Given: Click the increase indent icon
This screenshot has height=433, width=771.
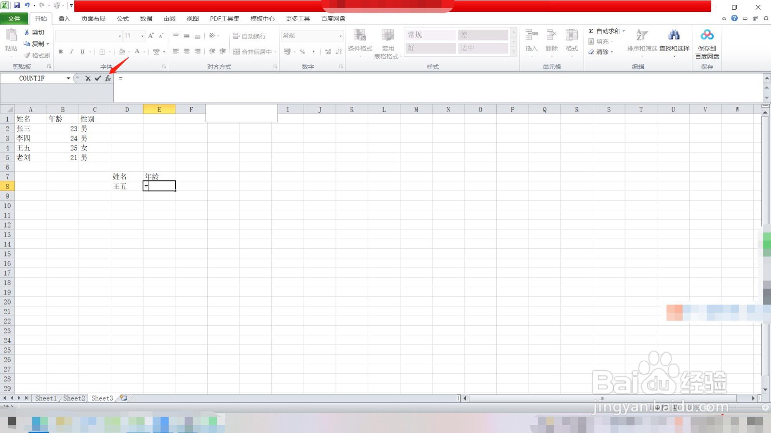Looking at the screenshot, I should coord(223,51).
